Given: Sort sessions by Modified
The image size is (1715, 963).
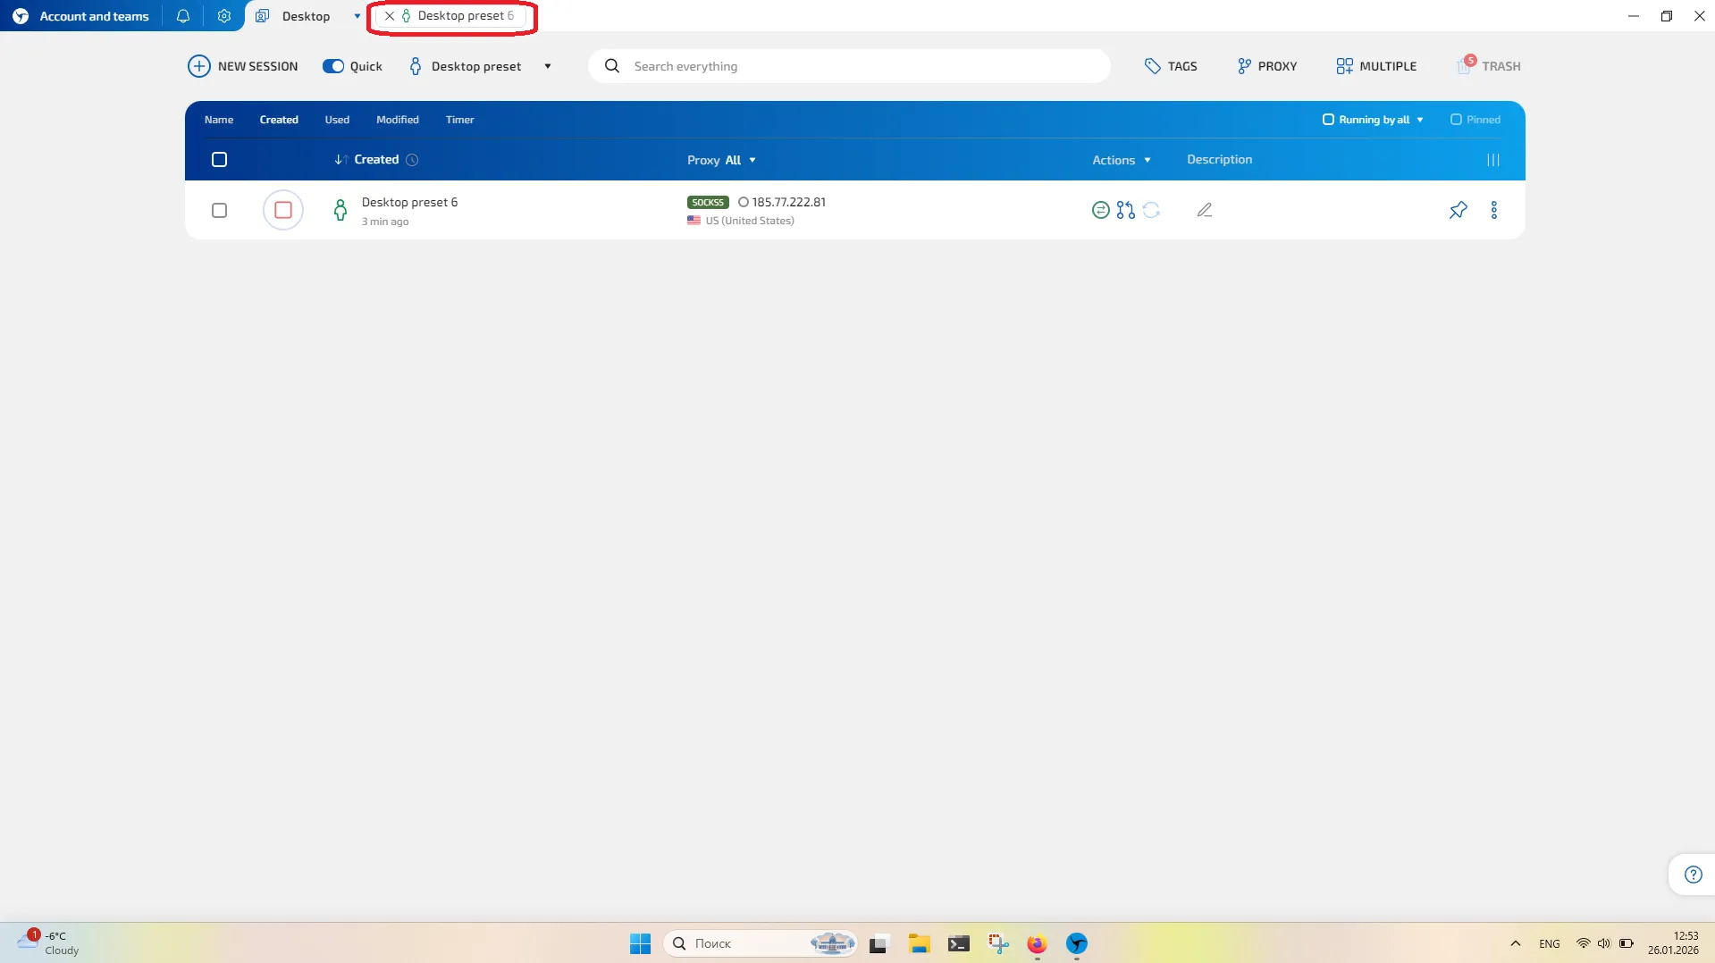Looking at the screenshot, I should [x=398, y=120].
